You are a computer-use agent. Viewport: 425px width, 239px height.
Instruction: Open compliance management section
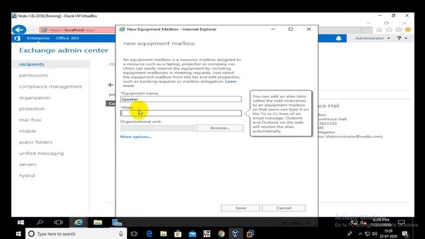point(50,86)
